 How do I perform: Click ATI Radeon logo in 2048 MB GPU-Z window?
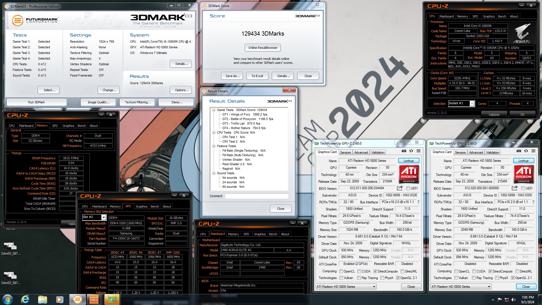tap(524, 174)
